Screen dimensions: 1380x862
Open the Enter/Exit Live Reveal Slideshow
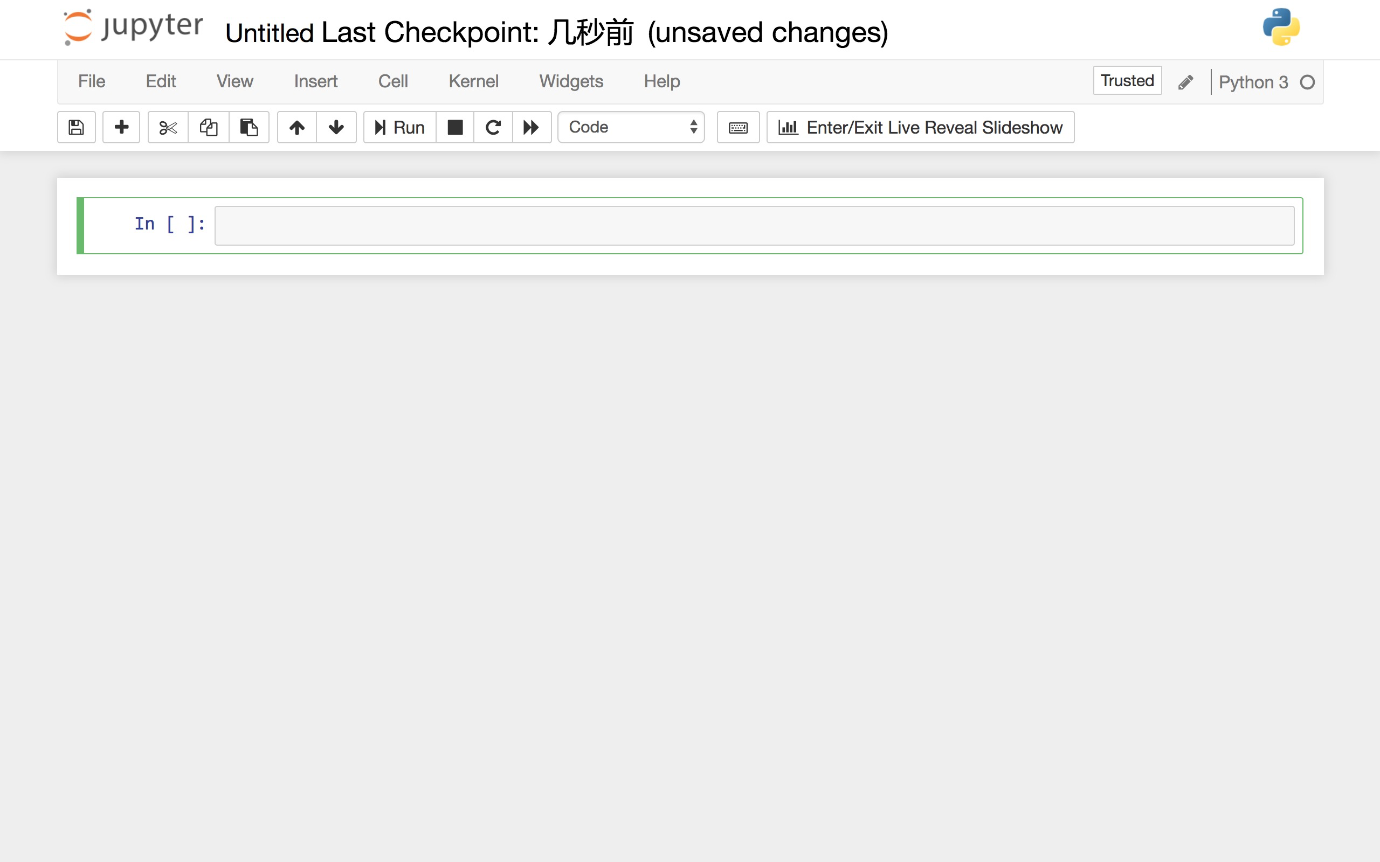point(919,127)
